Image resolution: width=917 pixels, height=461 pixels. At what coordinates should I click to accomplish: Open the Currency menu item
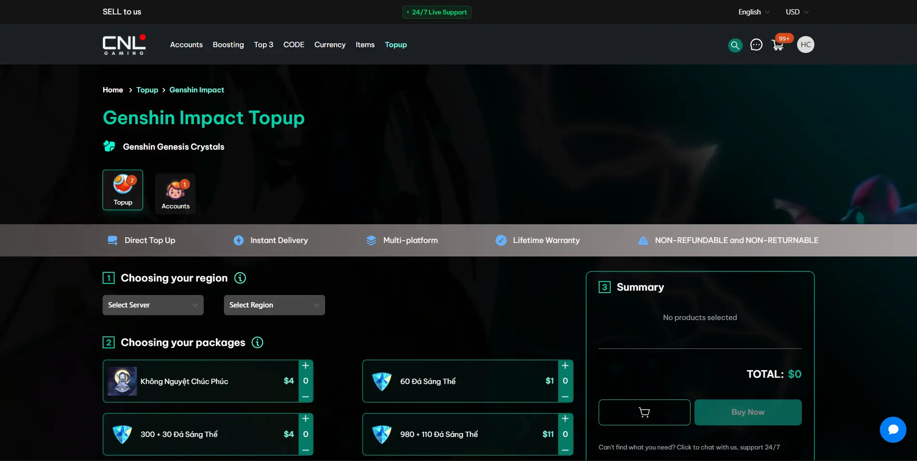[x=330, y=45]
